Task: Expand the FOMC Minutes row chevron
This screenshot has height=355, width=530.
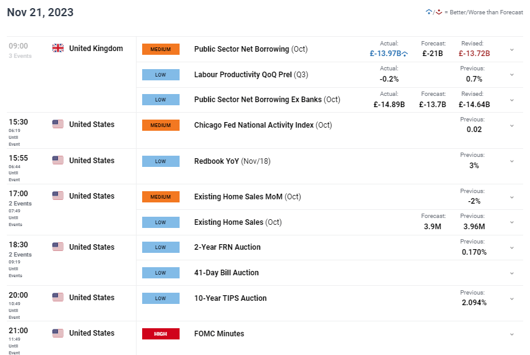Action: 512,334
